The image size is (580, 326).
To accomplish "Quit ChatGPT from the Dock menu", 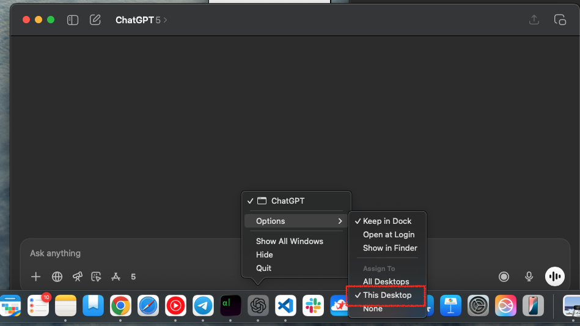I will click(x=296, y=269).
